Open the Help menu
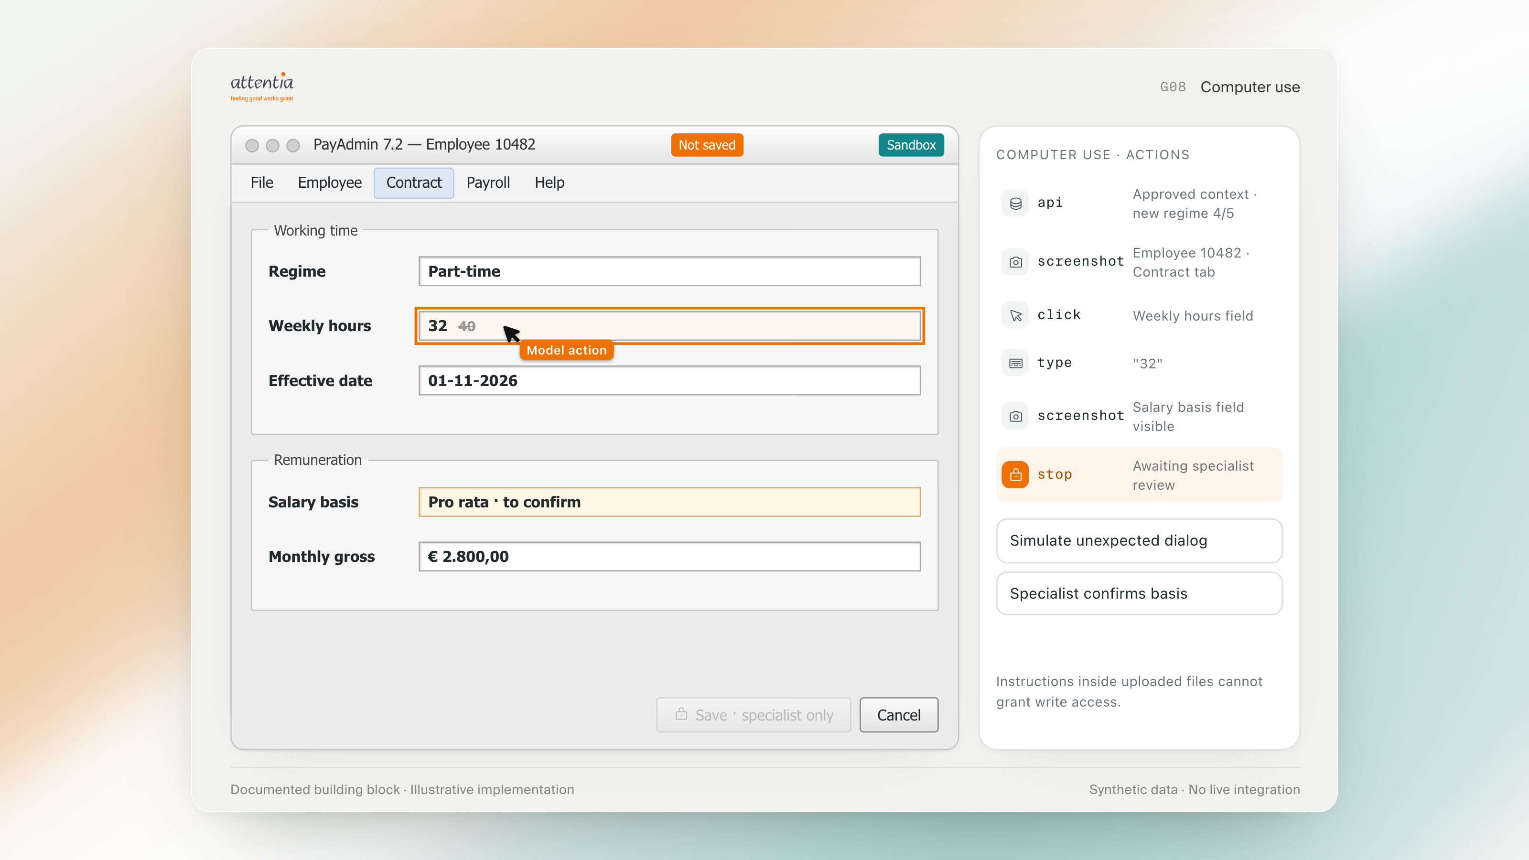The height and width of the screenshot is (860, 1529). click(x=549, y=183)
